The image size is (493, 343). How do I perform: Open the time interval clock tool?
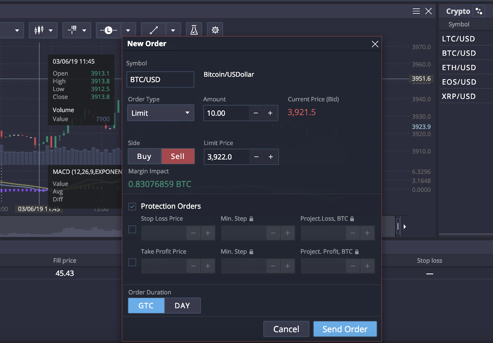pyautogui.click(x=108, y=30)
